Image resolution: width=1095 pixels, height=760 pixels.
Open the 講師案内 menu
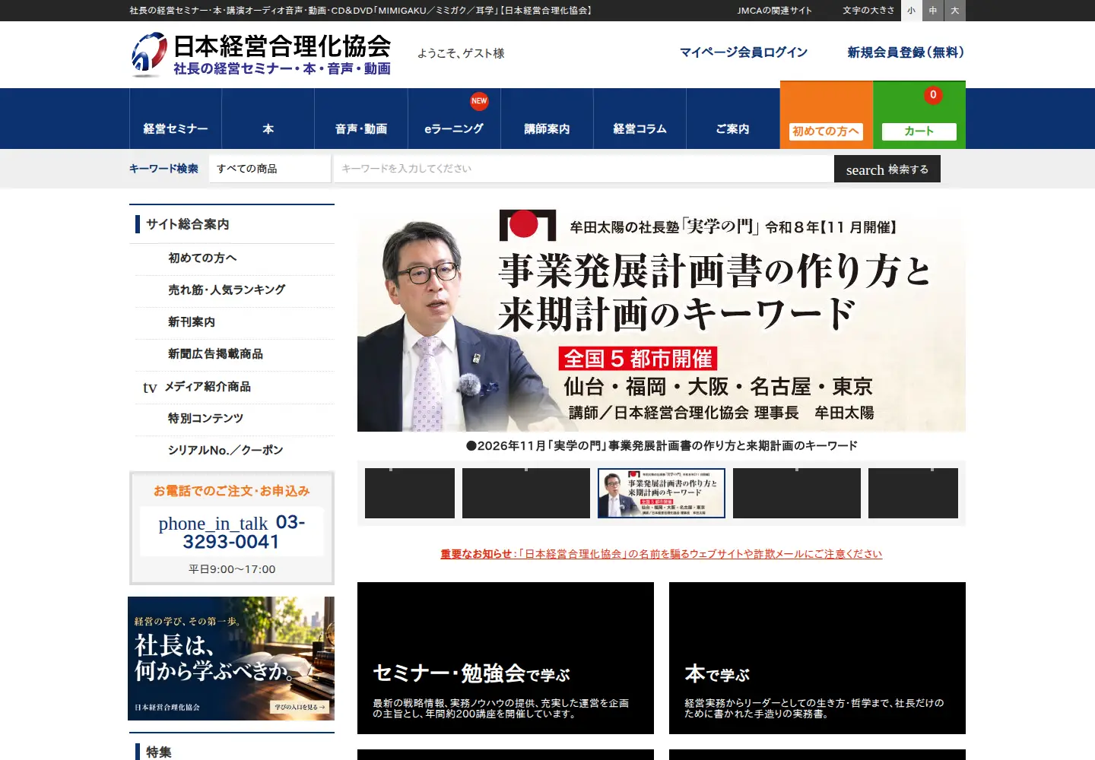pyautogui.click(x=547, y=119)
